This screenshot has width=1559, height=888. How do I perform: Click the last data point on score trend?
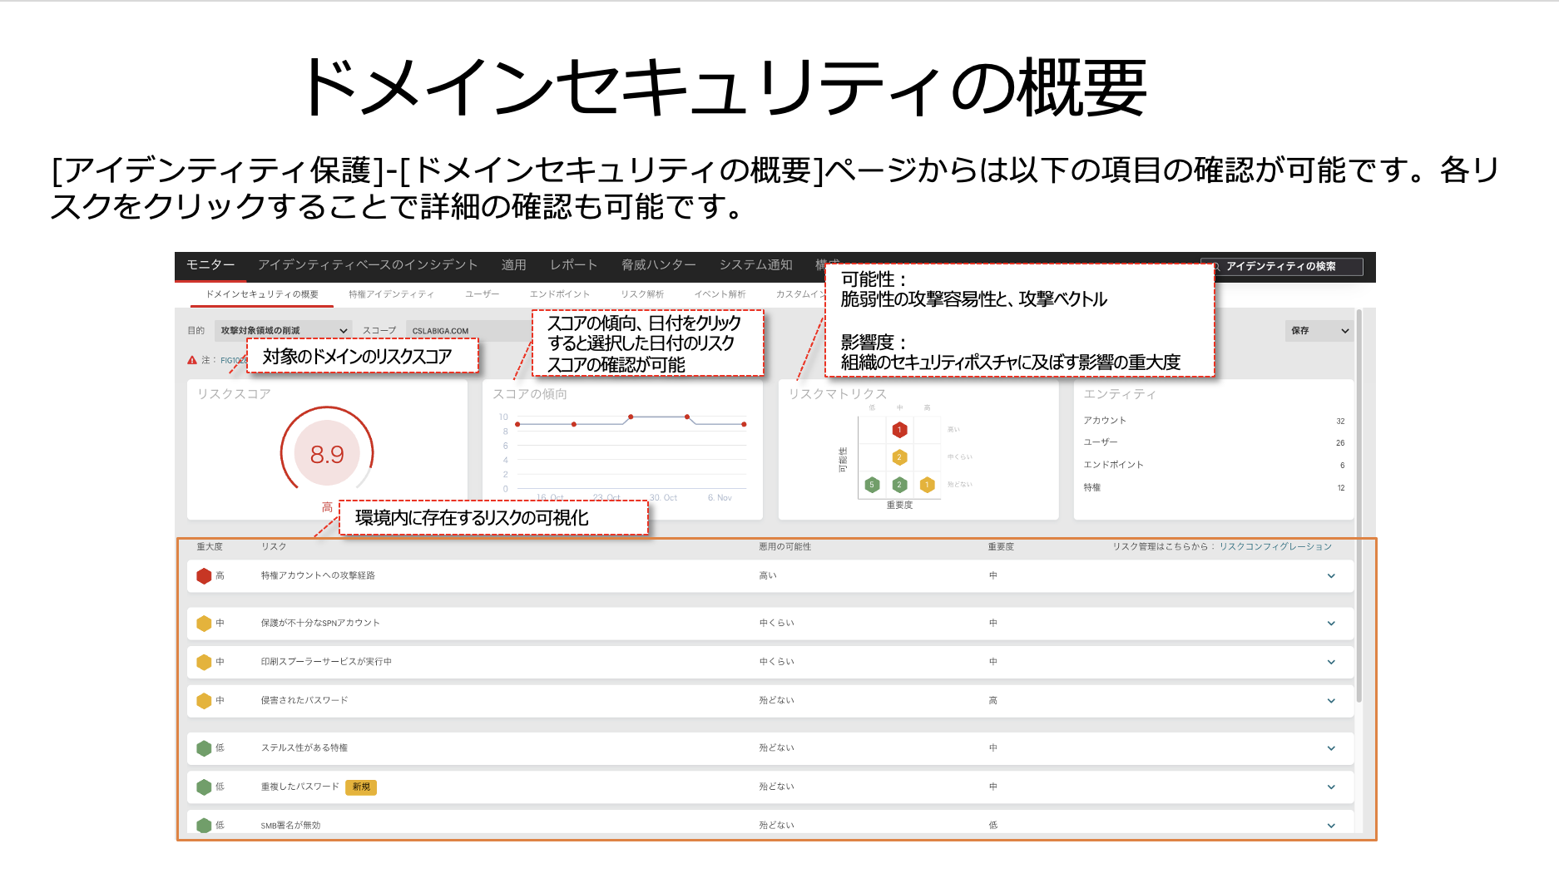[x=744, y=424]
